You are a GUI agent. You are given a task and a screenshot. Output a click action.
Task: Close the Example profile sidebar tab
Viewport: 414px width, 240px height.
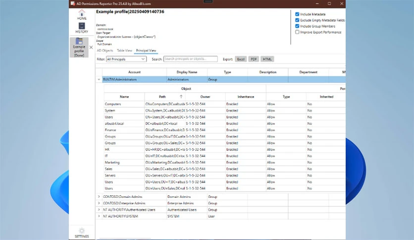click(91, 47)
